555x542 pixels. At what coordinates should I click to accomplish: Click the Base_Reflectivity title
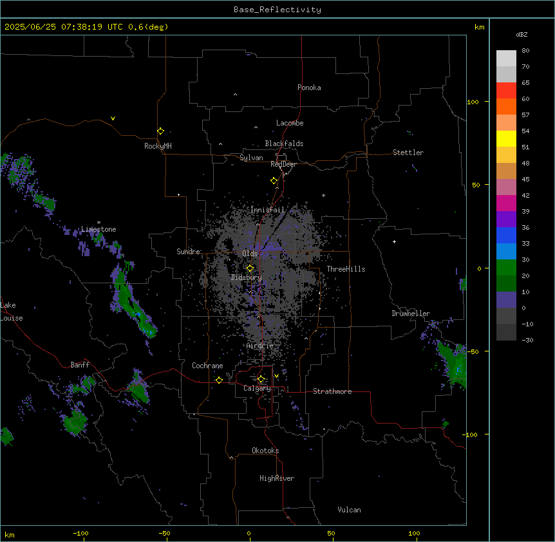pos(277,10)
